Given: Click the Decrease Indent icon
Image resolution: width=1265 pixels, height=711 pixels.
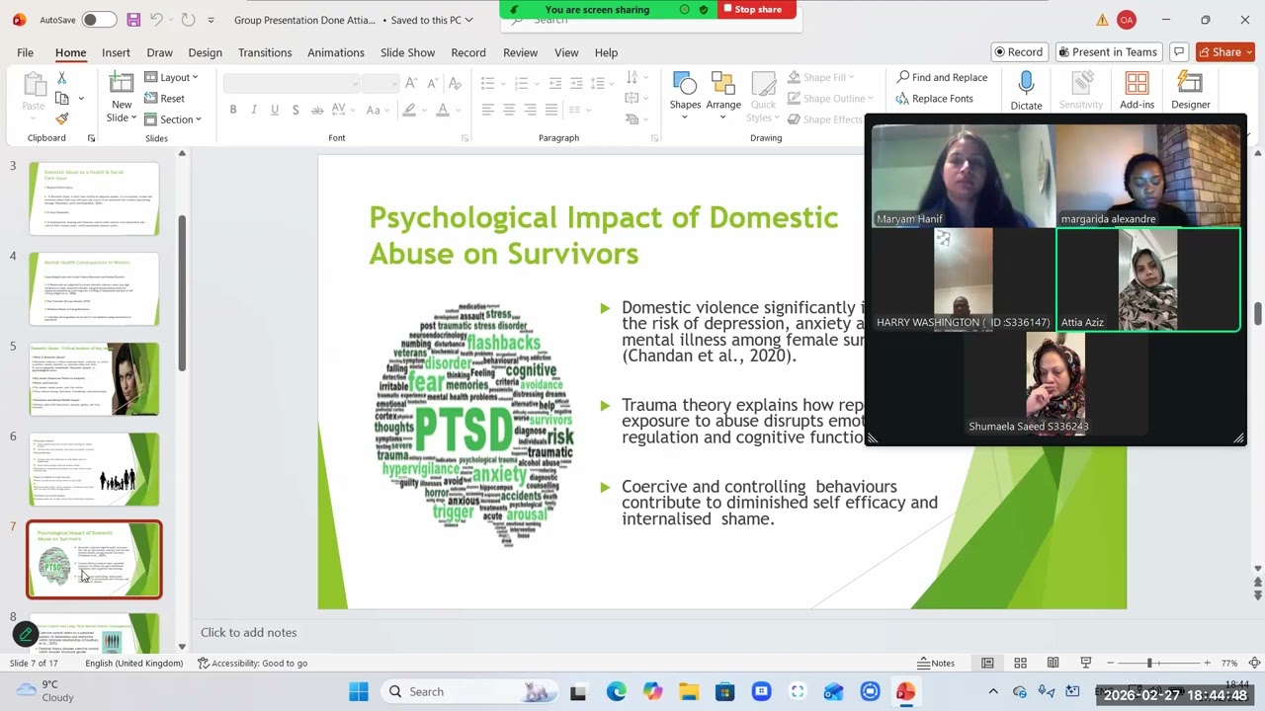Looking at the screenshot, I should click(555, 83).
